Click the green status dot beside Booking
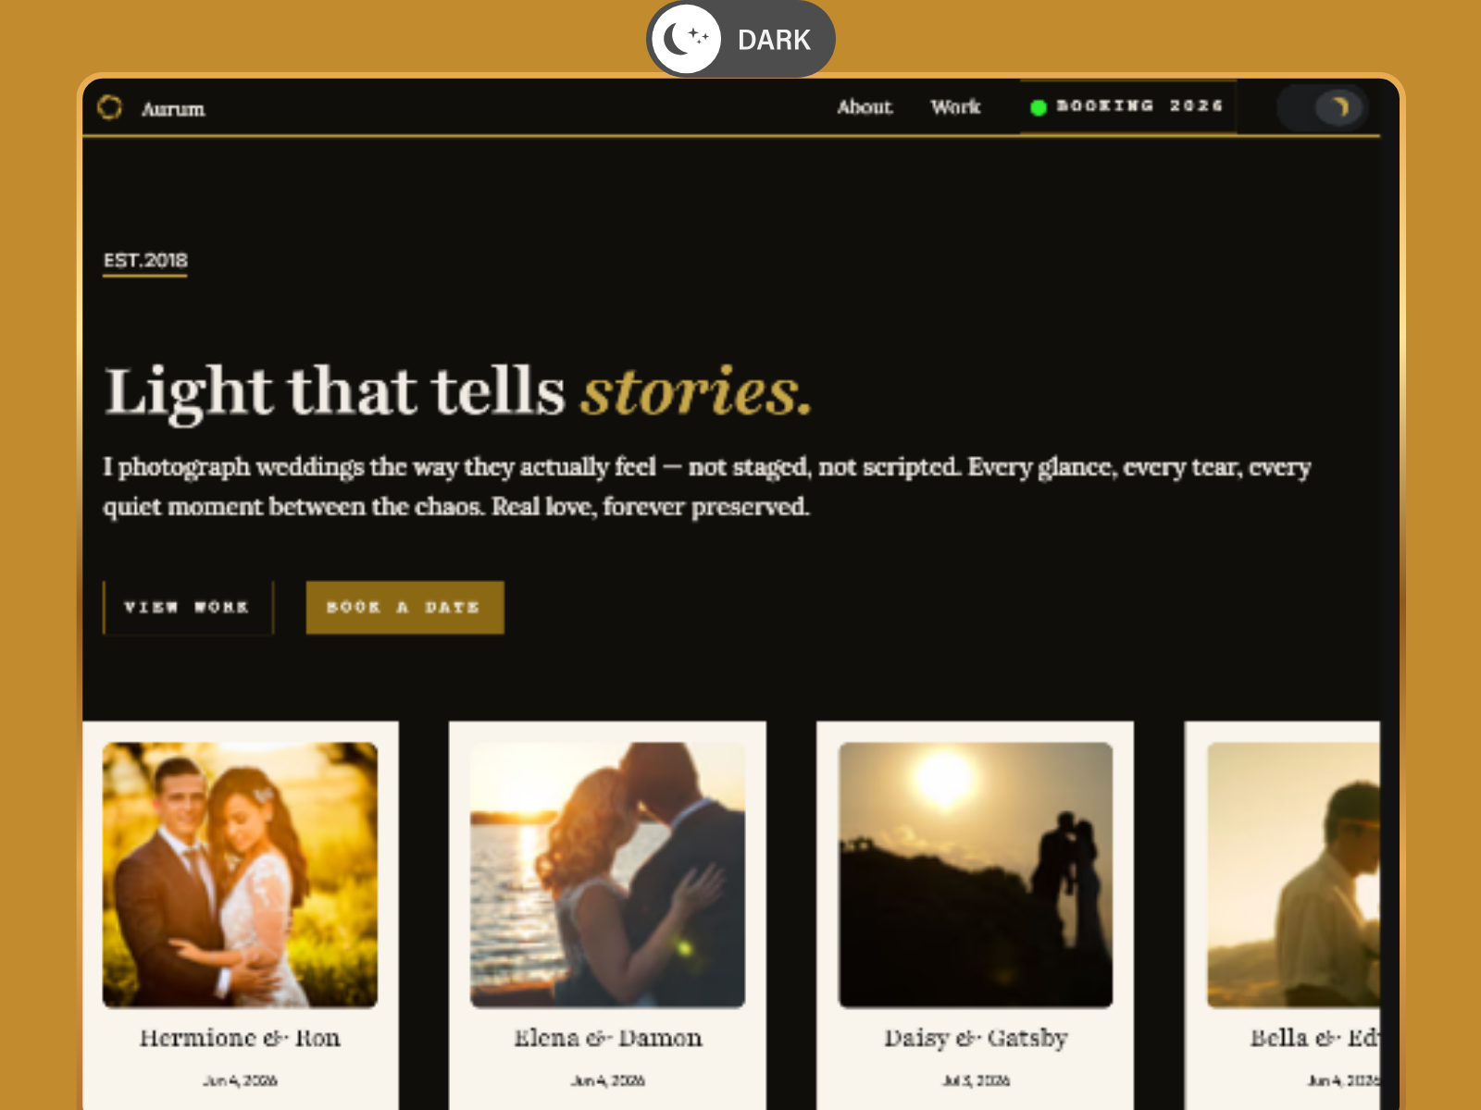The height and width of the screenshot is (1110, 1481). pos(1039,107)
